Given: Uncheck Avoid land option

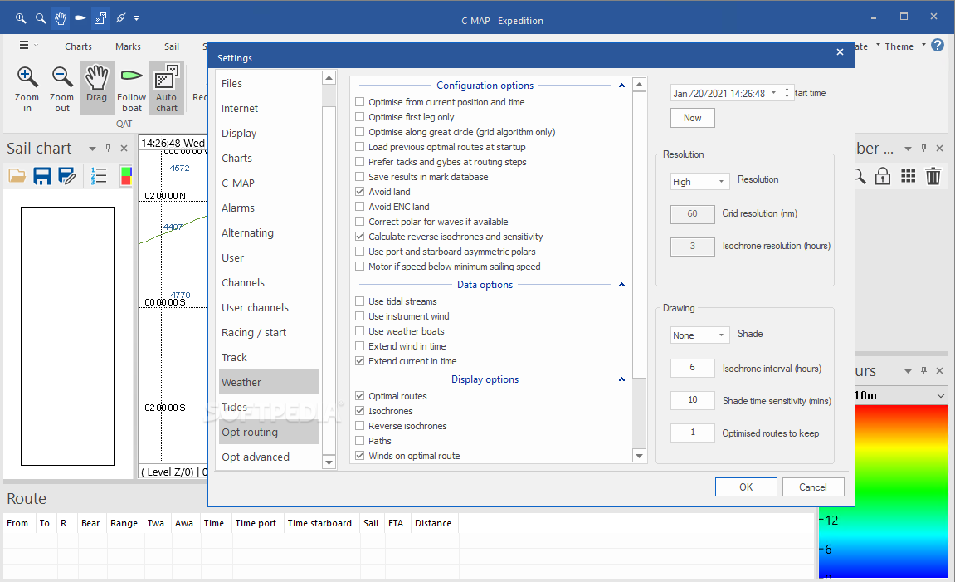Looking at the screenshot, I should (360, 191).
